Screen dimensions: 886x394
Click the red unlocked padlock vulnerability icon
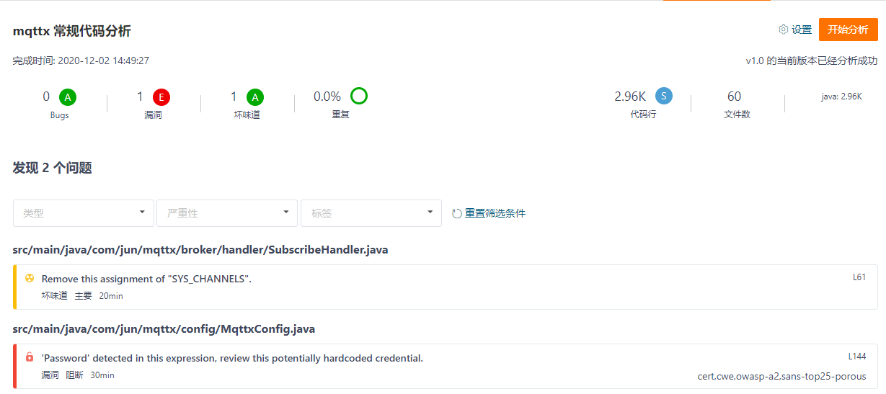[x=30, y=357]
